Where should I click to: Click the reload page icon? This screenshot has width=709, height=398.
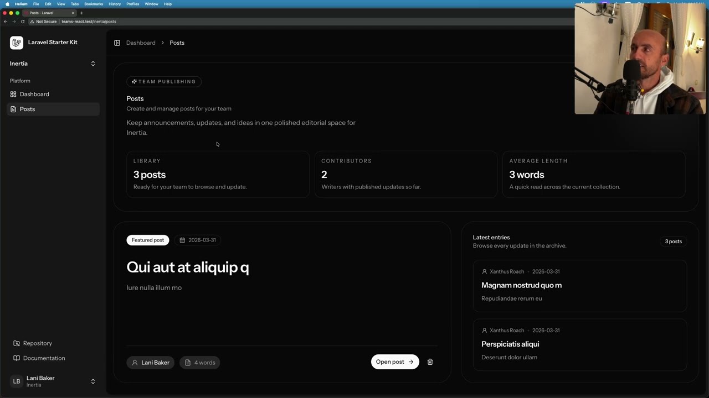pos(22,22)
